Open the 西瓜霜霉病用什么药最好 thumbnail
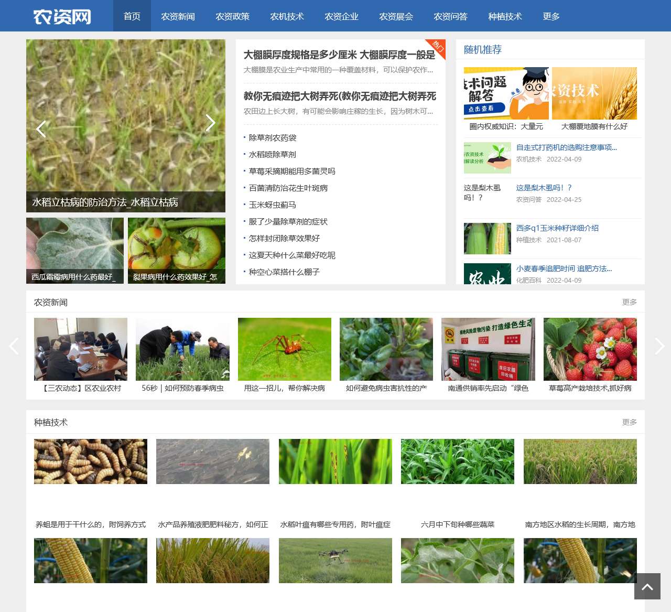671x612 pixels. coord(75,251)
